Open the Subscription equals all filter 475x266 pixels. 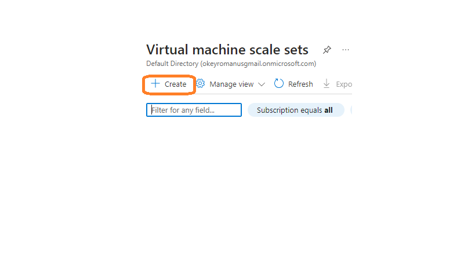296,110
